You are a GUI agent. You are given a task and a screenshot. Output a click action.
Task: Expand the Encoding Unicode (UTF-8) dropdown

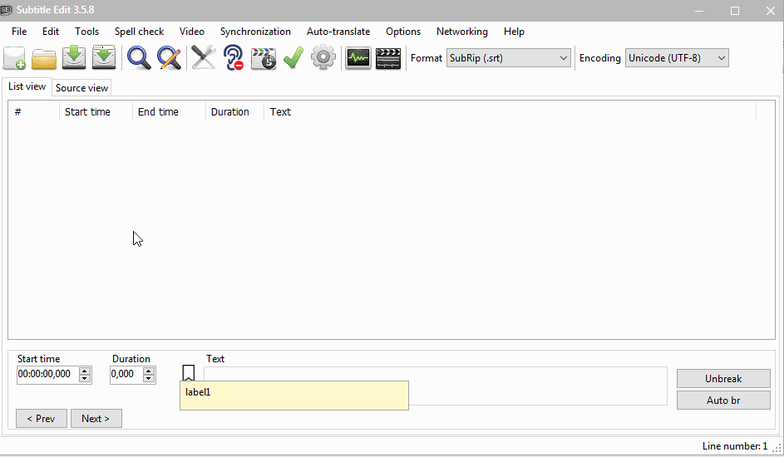click(722, 58)
